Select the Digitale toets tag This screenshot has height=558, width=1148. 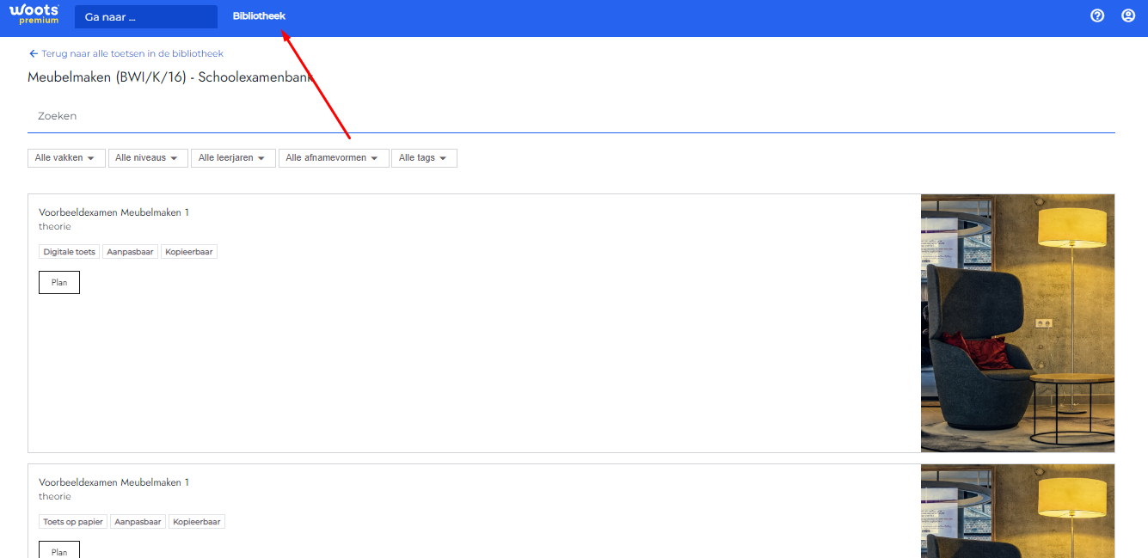pos(69,252)
